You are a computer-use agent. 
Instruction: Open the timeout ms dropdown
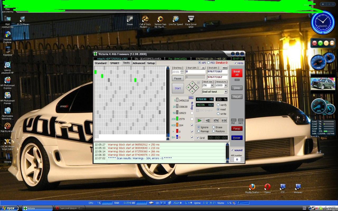point(226,86)
